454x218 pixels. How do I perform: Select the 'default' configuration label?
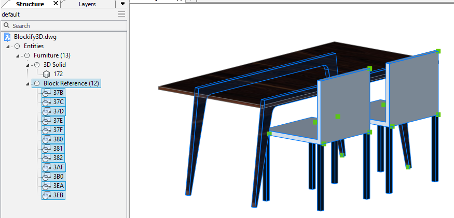pyautogui.click(x=11, y=14)
